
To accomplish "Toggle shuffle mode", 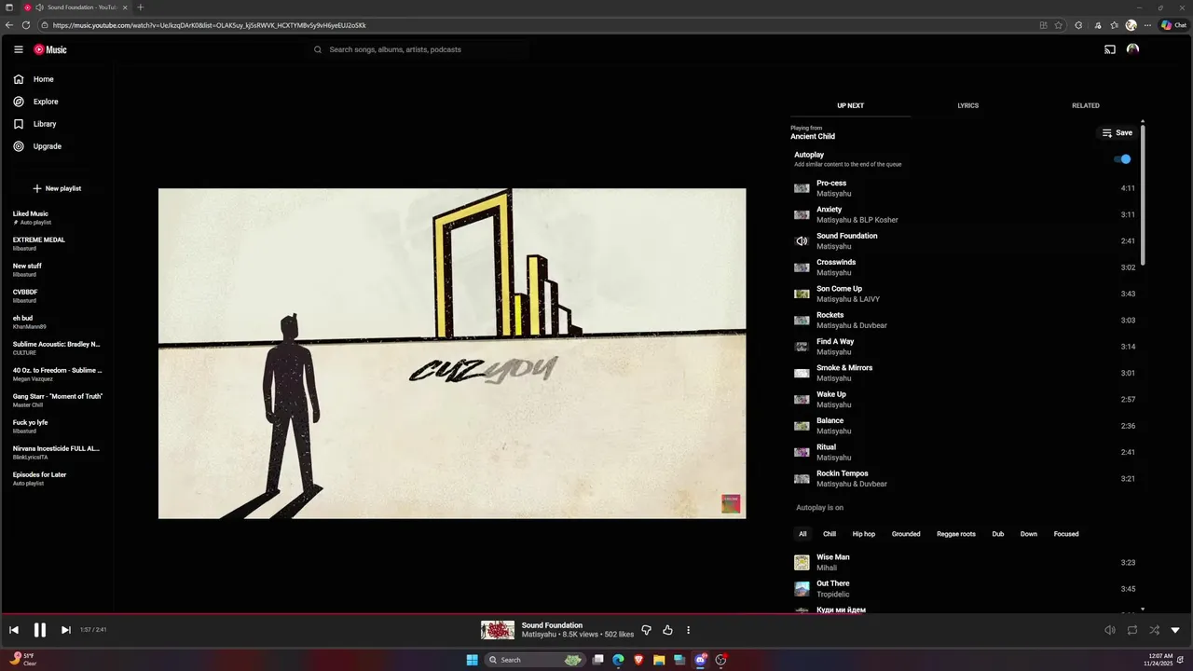I will [x=1154, y=630].
